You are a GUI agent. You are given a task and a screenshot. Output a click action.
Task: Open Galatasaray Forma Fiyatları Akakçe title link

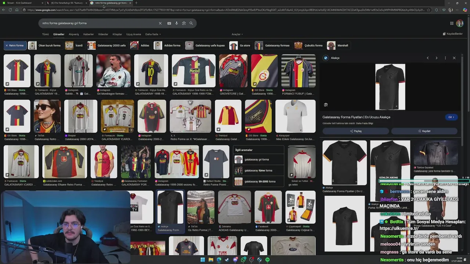pyautogui.click(x=356, y=117)
